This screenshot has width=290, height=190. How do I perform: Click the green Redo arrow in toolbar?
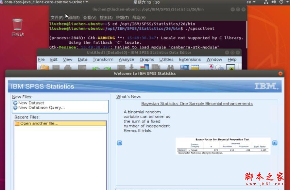point(107,68)
